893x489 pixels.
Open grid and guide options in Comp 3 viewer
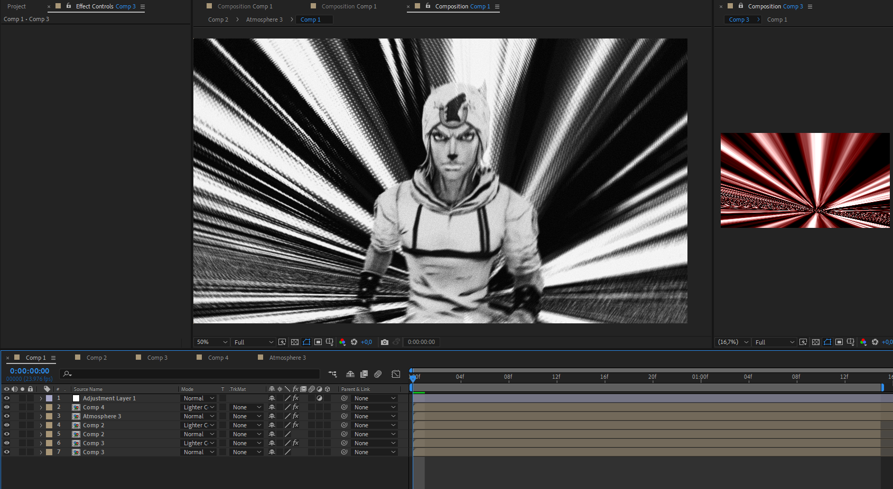tap(851, 342)
